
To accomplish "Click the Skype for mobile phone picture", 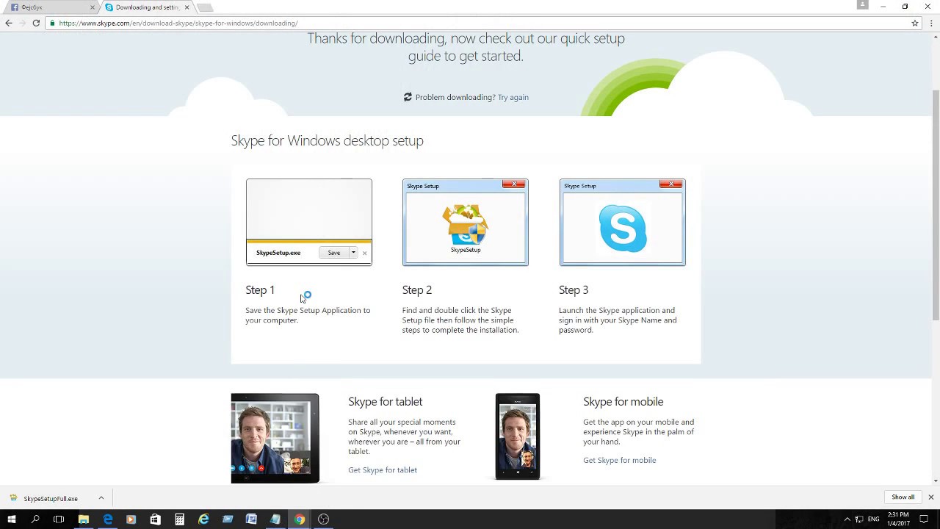I will point(517,436).
